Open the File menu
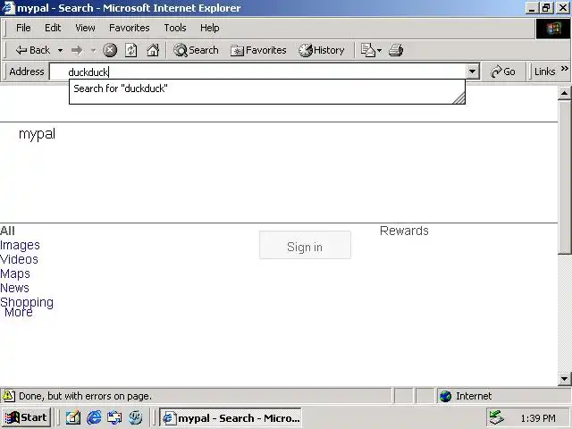This screenshot has width=572, height=429. click(23, 28)
